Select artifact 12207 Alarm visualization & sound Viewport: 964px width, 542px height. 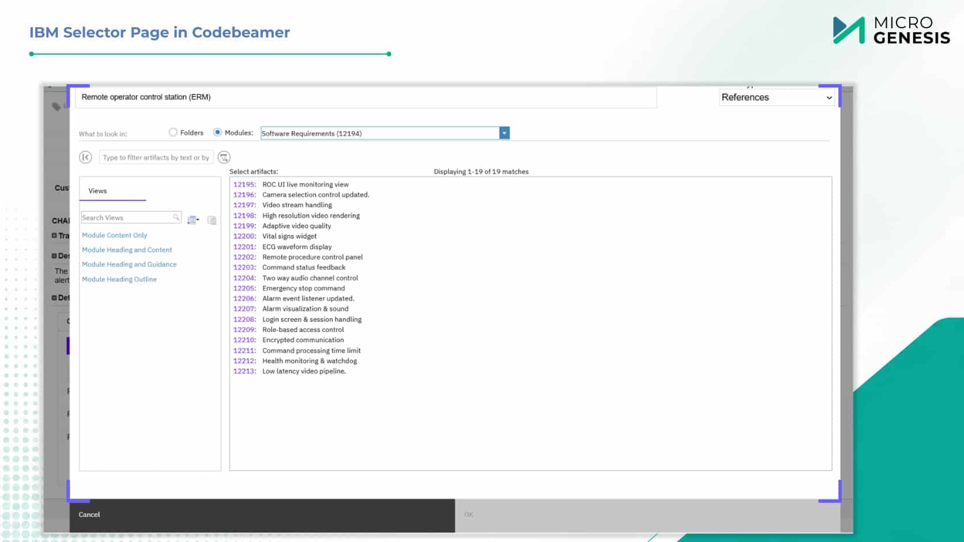pos(291,309)
